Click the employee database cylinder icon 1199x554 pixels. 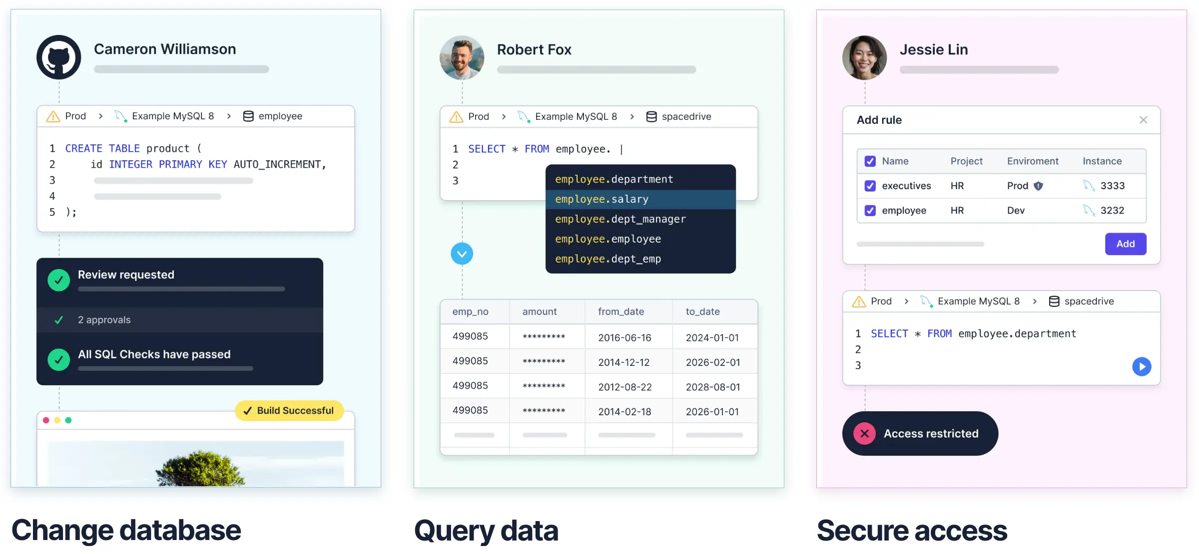248,116
